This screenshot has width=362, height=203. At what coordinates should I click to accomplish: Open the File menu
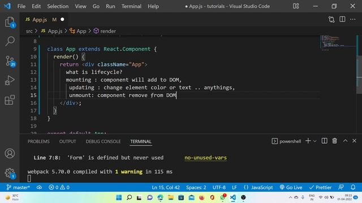click(21, 6)
